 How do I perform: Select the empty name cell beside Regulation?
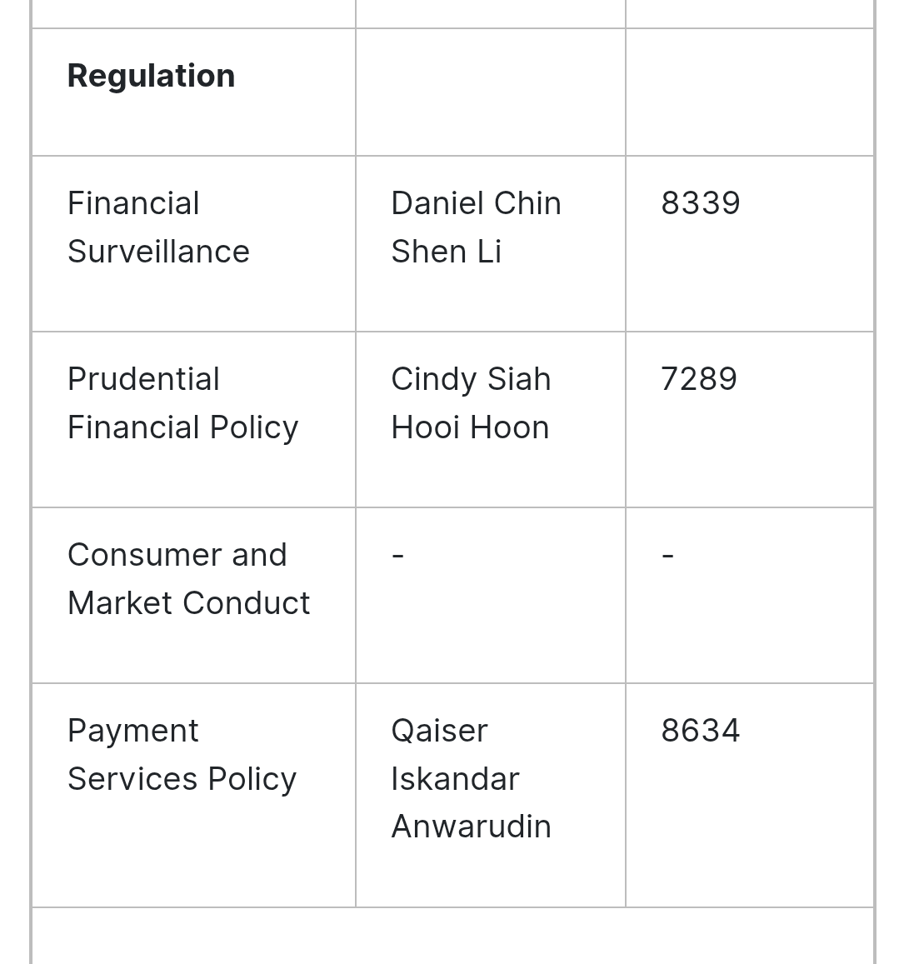coord(491,92)
